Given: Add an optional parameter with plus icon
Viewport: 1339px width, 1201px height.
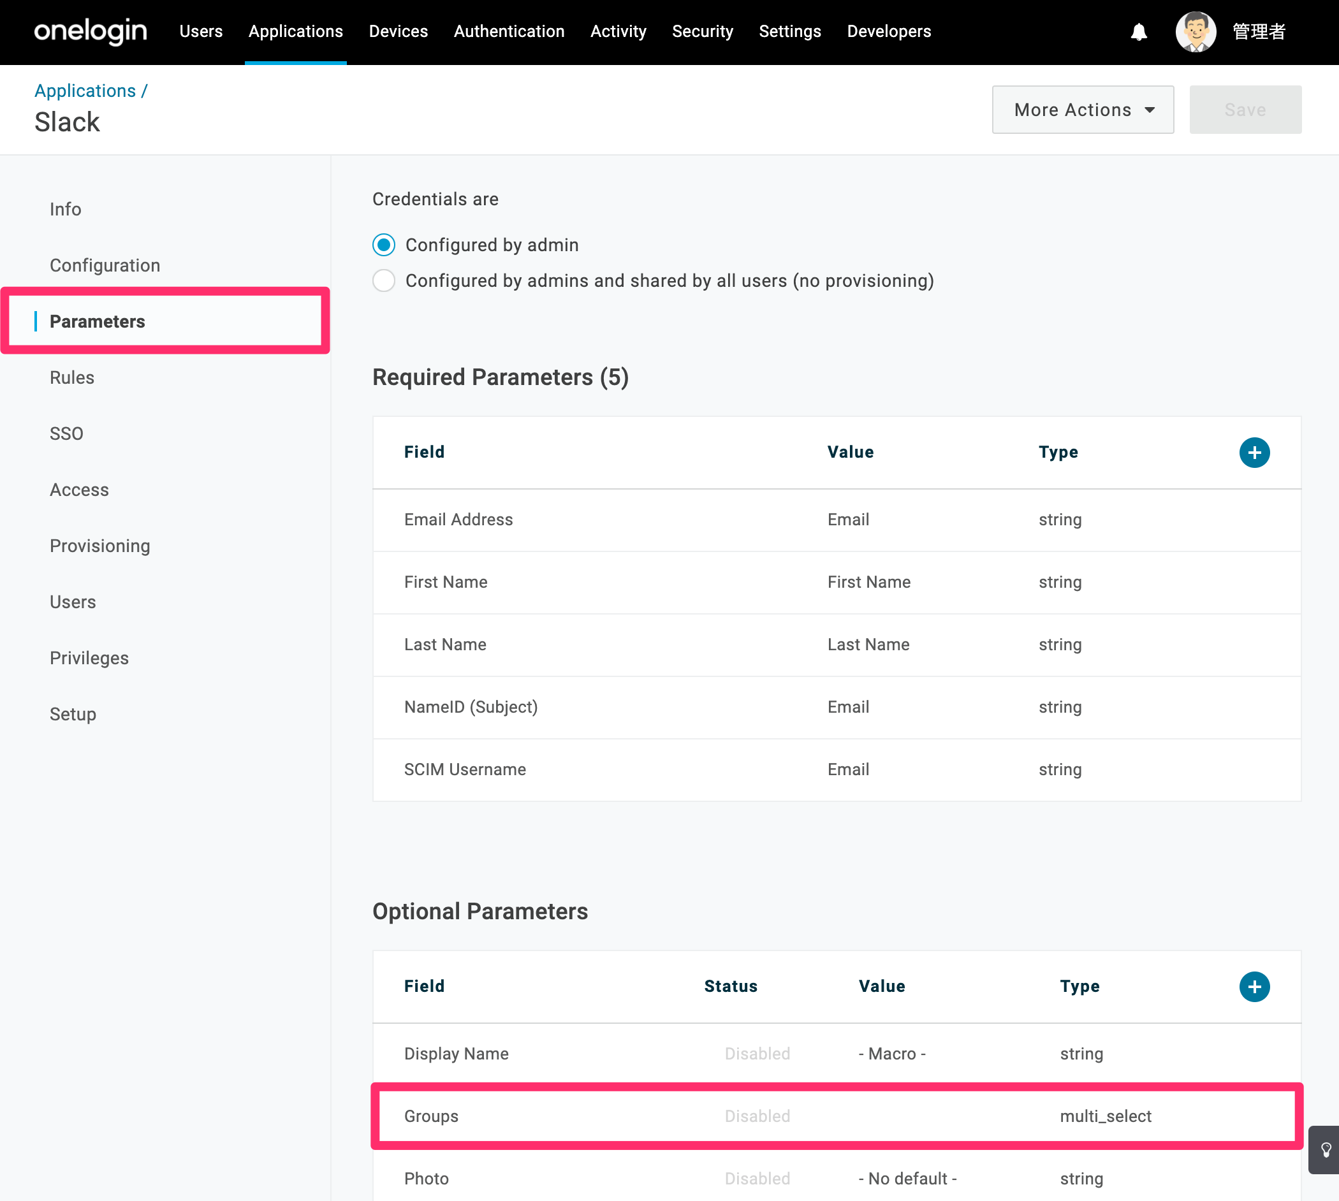Looking at the screenshot, I should pyautogui.click(x=1254, y=987).
